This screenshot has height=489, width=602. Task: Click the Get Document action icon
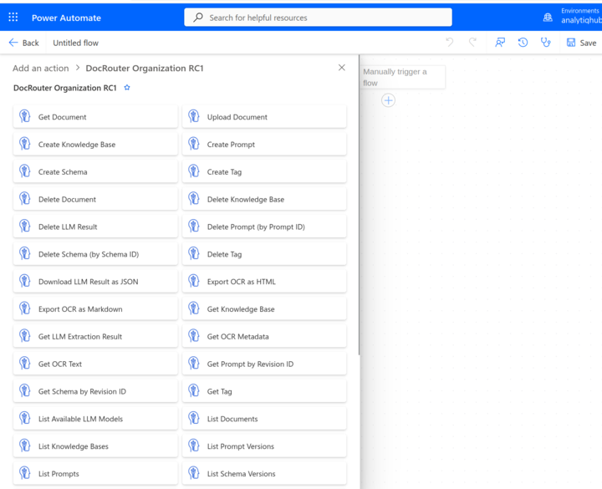[x=25, y=116]
